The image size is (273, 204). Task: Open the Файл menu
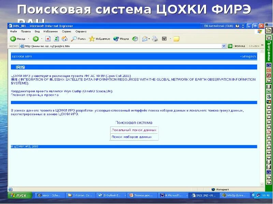pos(13,31)
